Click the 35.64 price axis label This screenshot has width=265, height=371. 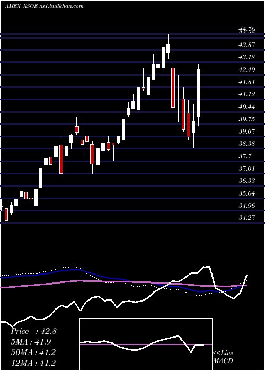tap(247, 193)
